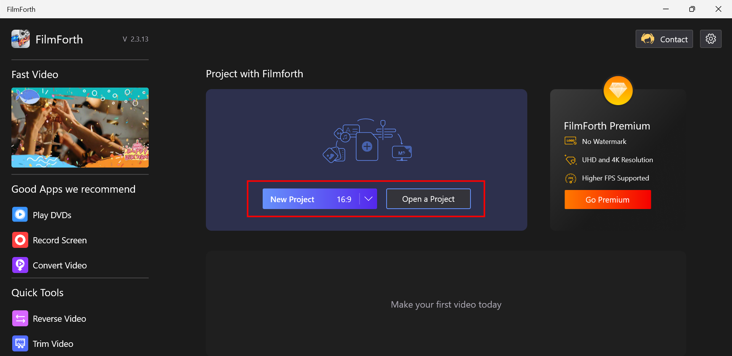732x356 pixels.
Task: Expand the 16:9 aspect ratio dropdown arrow
Action: pos(368,199)
